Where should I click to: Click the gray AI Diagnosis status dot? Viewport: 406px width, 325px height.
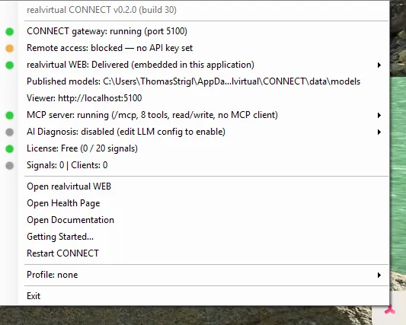tap(10, 132)
